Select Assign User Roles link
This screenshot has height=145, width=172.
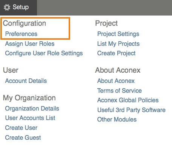click(30, 44)
